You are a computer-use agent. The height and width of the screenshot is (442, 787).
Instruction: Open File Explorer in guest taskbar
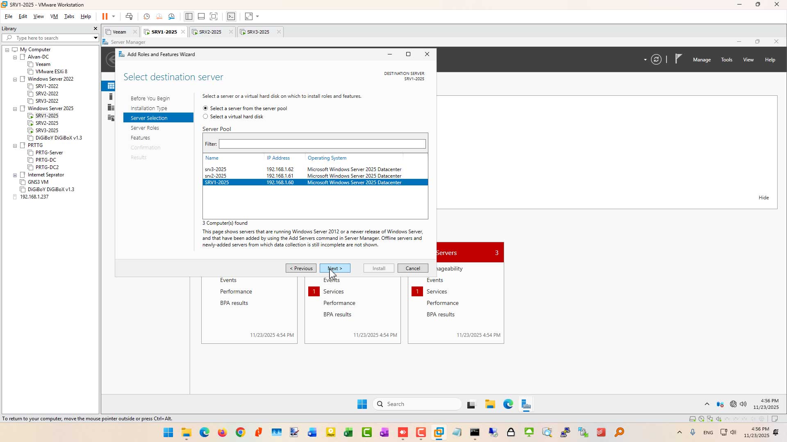[x=490, y=404]
